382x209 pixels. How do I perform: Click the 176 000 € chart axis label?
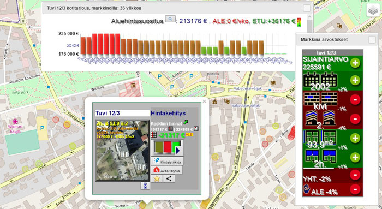pyautogui.click(x=68, y=54)
